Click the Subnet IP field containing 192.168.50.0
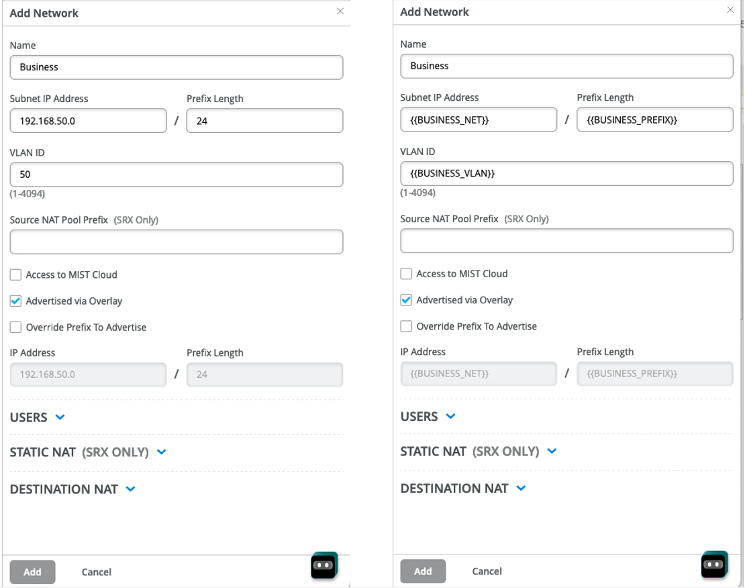Image resolution: width=745 pixels, height=588 pixels. 88,121
